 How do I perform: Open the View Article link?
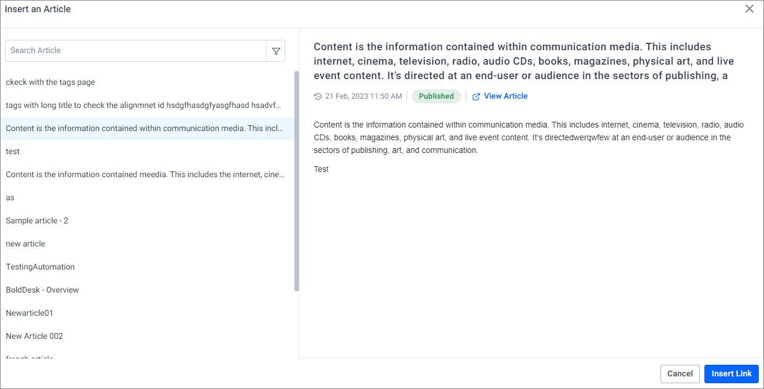pos(505,96)
